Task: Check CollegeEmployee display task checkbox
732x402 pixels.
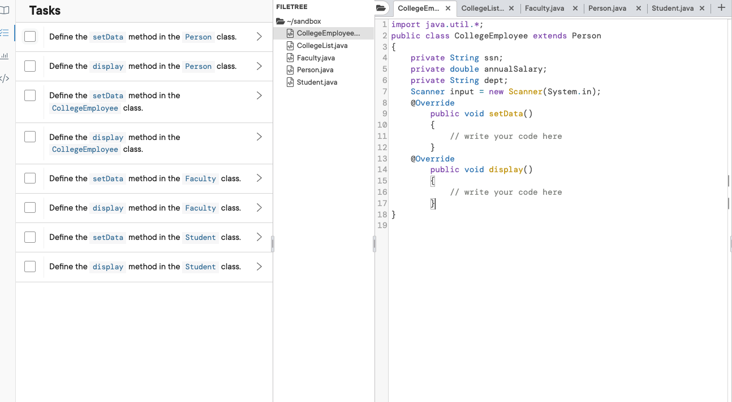Action: [30, 137]
